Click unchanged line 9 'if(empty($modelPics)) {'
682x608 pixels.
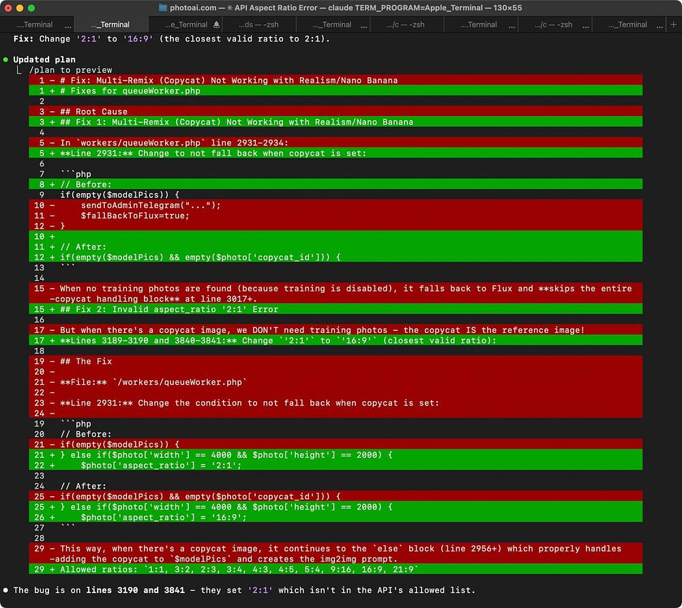[x=119, y=194]
